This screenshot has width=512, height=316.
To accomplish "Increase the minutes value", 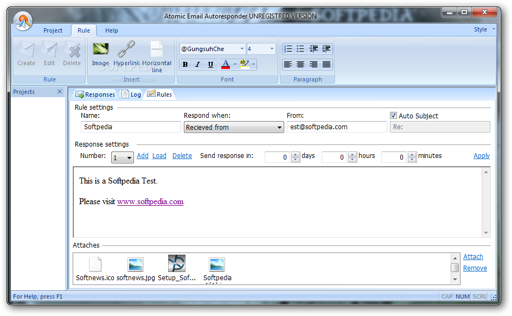I will [412, 155].
